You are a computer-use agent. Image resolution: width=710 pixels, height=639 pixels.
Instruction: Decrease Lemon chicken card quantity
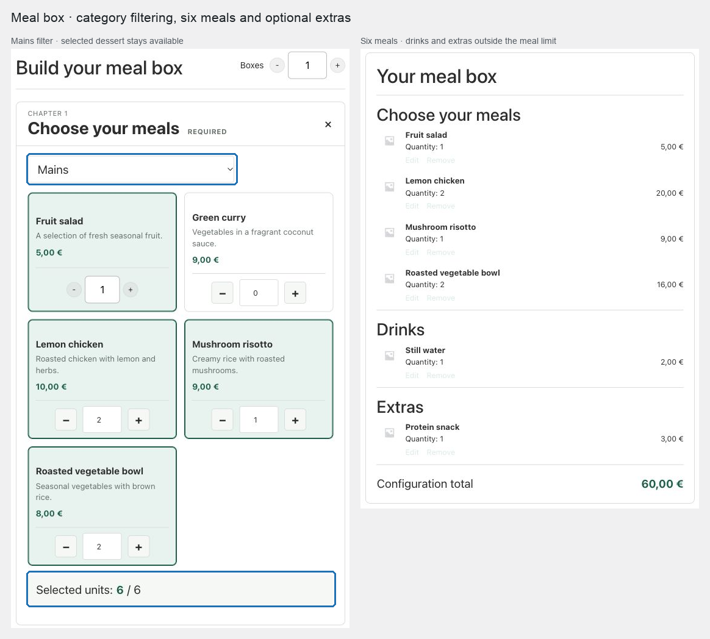point(66,421)
